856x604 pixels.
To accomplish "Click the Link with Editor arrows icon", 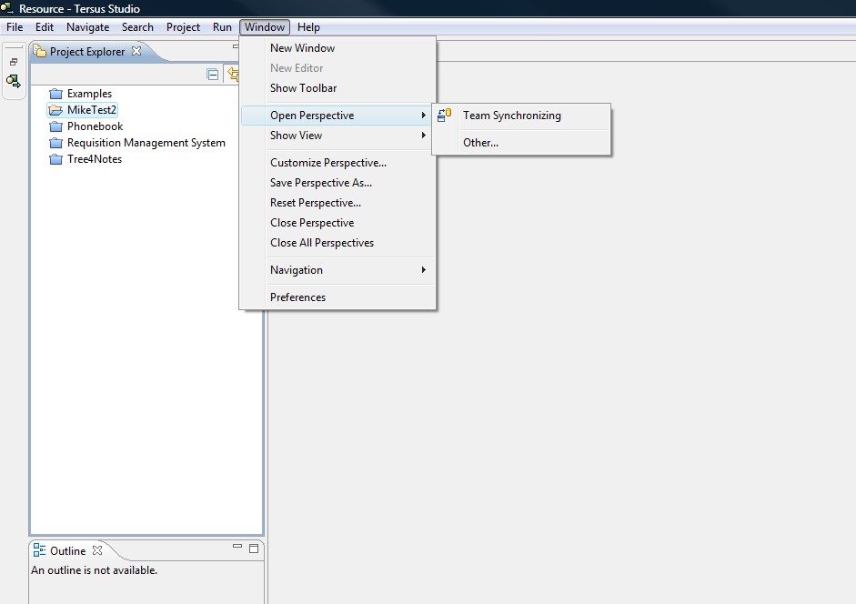I will (233, 75).
